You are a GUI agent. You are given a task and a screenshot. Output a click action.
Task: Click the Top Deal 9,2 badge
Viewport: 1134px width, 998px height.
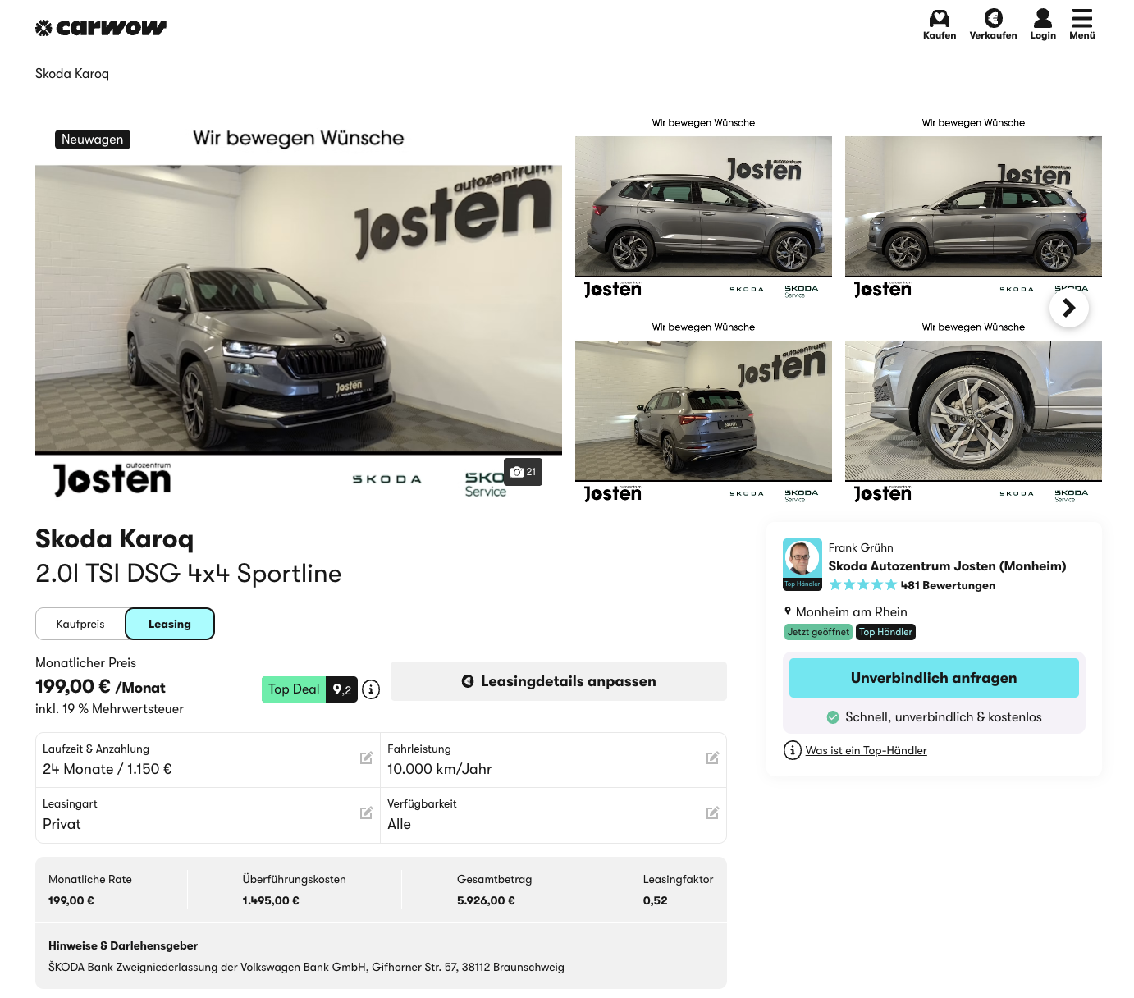click(x=309, y=689)
